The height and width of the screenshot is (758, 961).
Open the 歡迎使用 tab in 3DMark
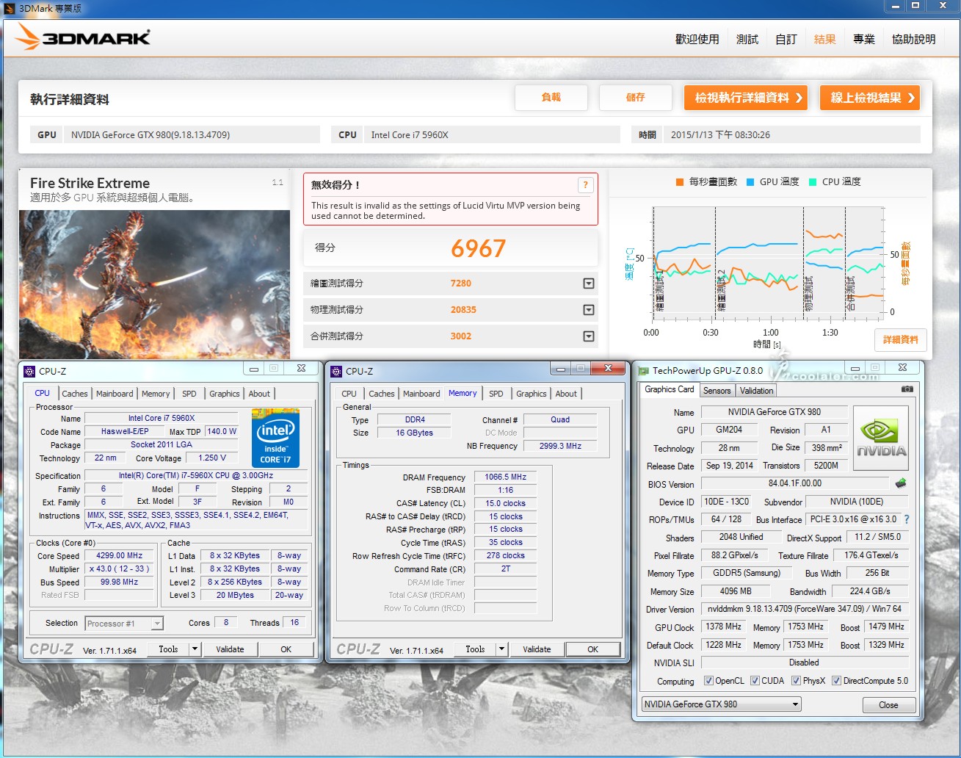697,39
